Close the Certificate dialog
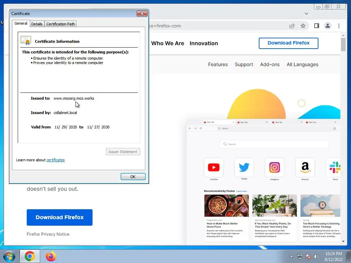Viewport: 351px width, 263px height. click(x=142, y=14)
